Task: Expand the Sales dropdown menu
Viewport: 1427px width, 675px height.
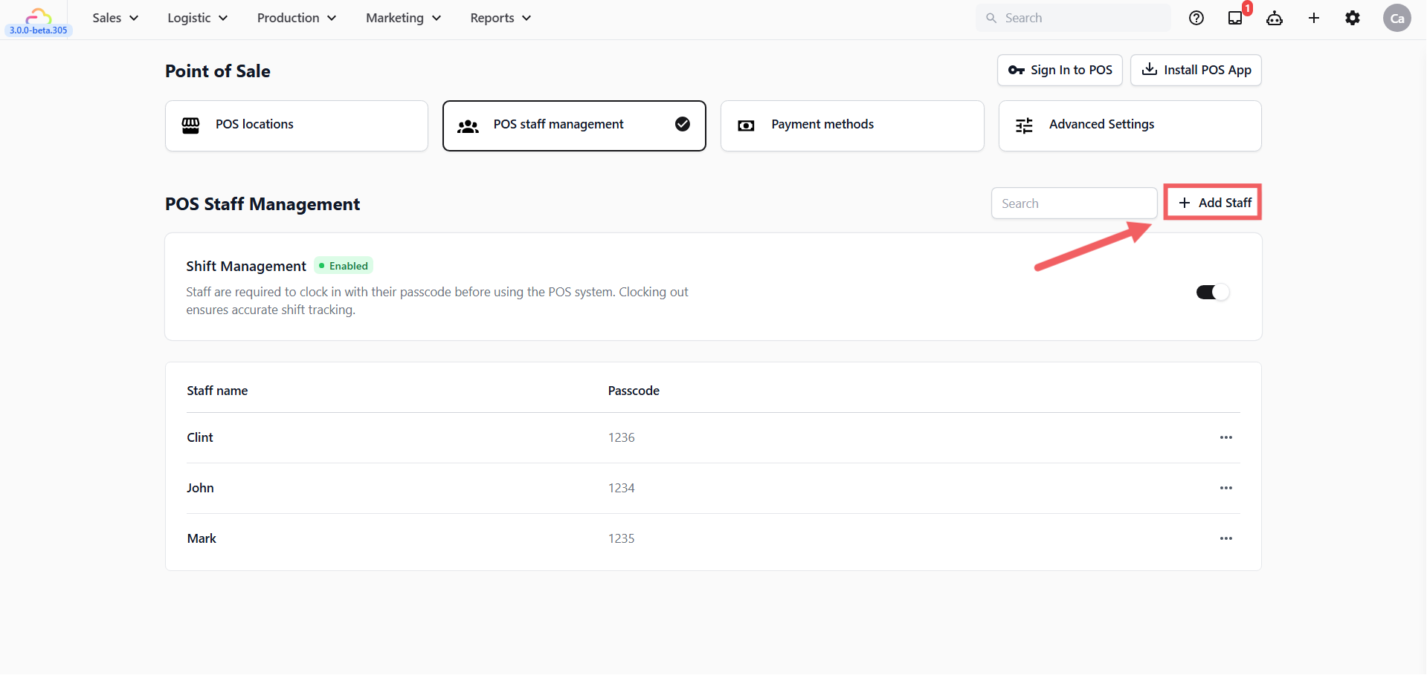Action: tap(115, 18)
